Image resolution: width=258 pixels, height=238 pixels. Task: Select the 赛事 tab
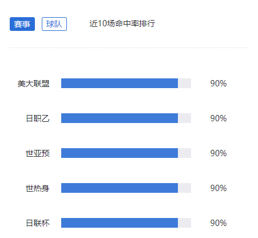pos(22,24)
